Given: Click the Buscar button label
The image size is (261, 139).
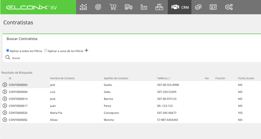Looking at the screenshot, I should pos(16,58).
